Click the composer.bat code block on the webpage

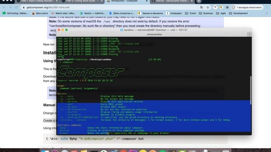coord(135,139)
